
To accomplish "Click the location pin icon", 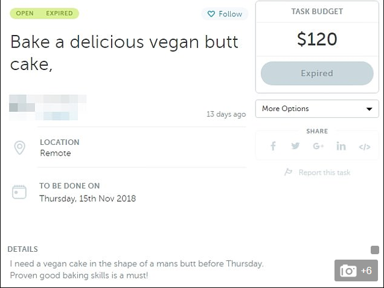I will coord(19,147).
